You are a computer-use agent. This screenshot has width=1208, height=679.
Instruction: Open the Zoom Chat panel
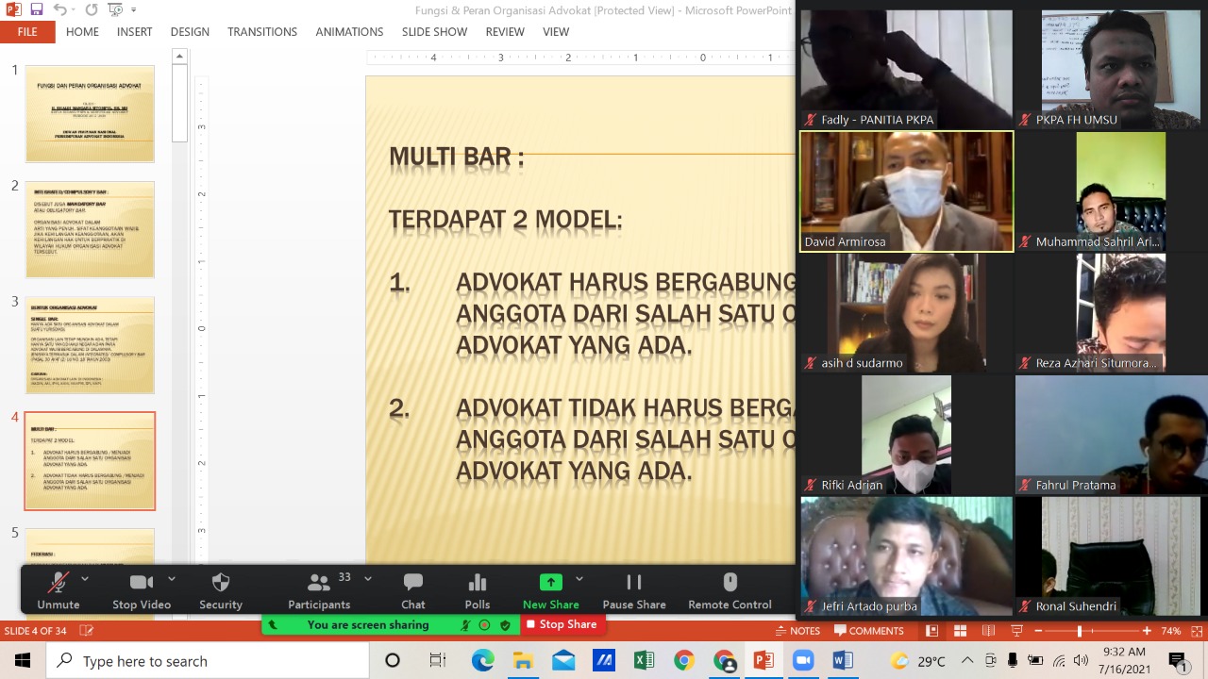pos(412,583)
